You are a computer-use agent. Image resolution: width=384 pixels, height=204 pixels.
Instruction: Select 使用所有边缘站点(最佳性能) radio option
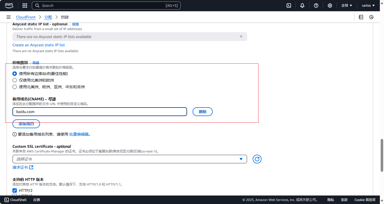coord(15,74)
